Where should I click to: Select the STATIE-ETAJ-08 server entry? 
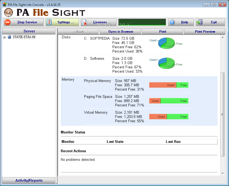[24, 37]
